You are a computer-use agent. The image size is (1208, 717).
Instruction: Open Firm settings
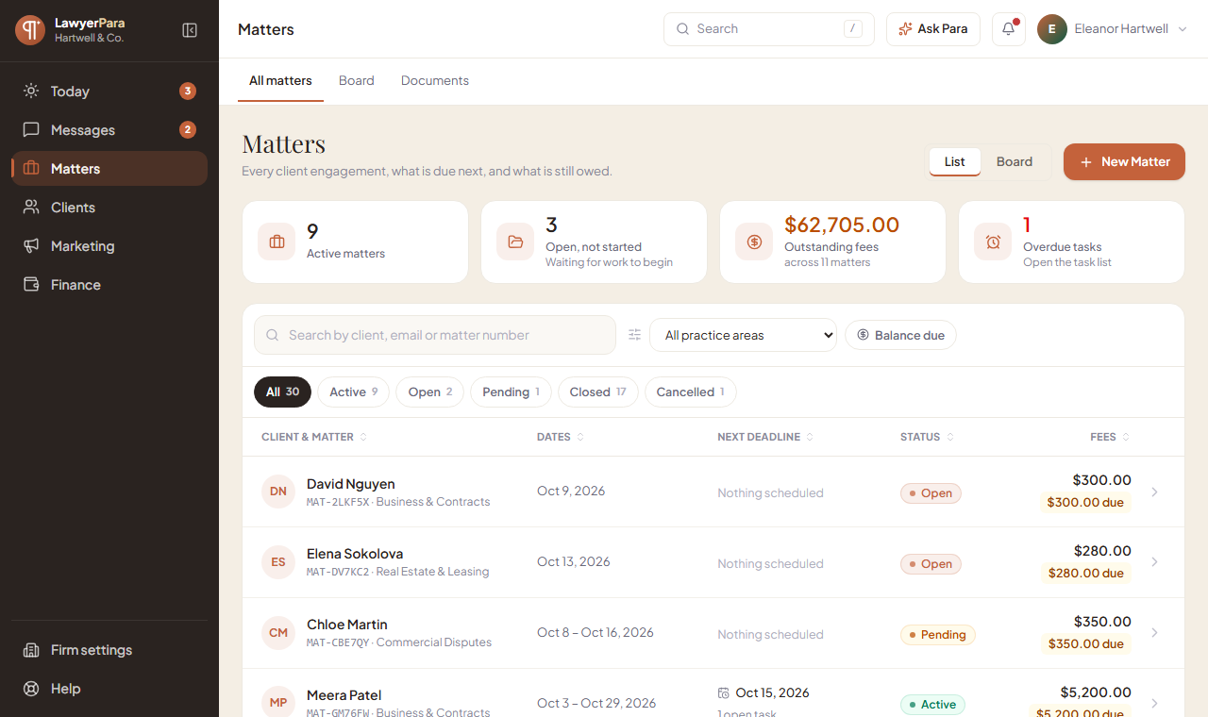(x=109, y=650)
